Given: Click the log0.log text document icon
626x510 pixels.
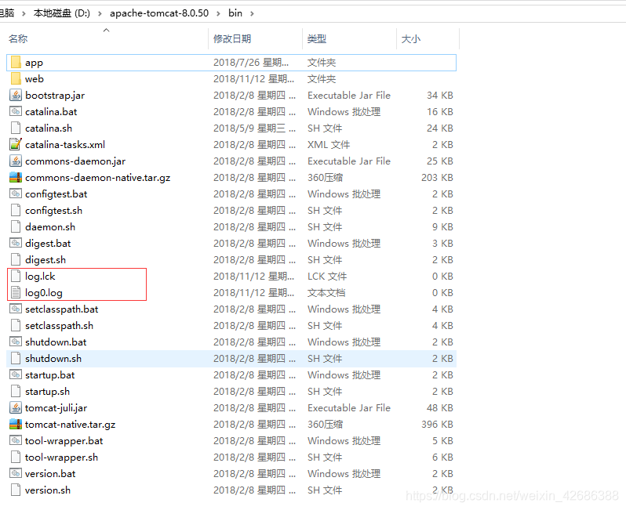Looking at the screenshot, I should click(16, 293).
